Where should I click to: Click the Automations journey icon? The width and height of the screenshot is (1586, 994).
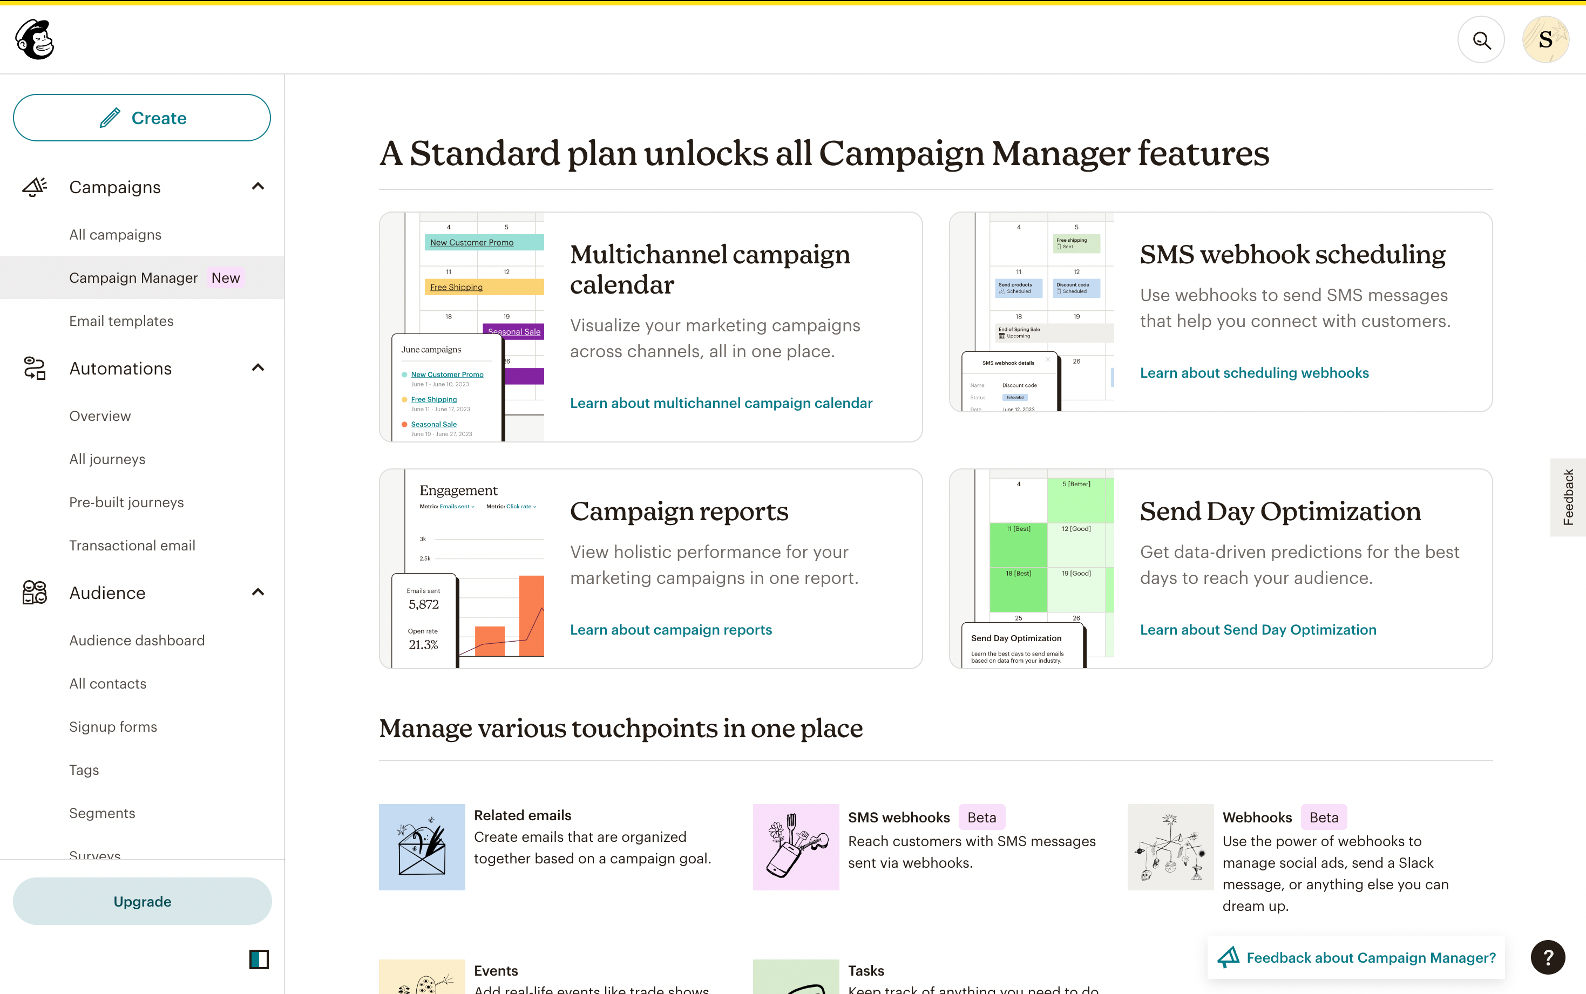[x=35, y=368]
